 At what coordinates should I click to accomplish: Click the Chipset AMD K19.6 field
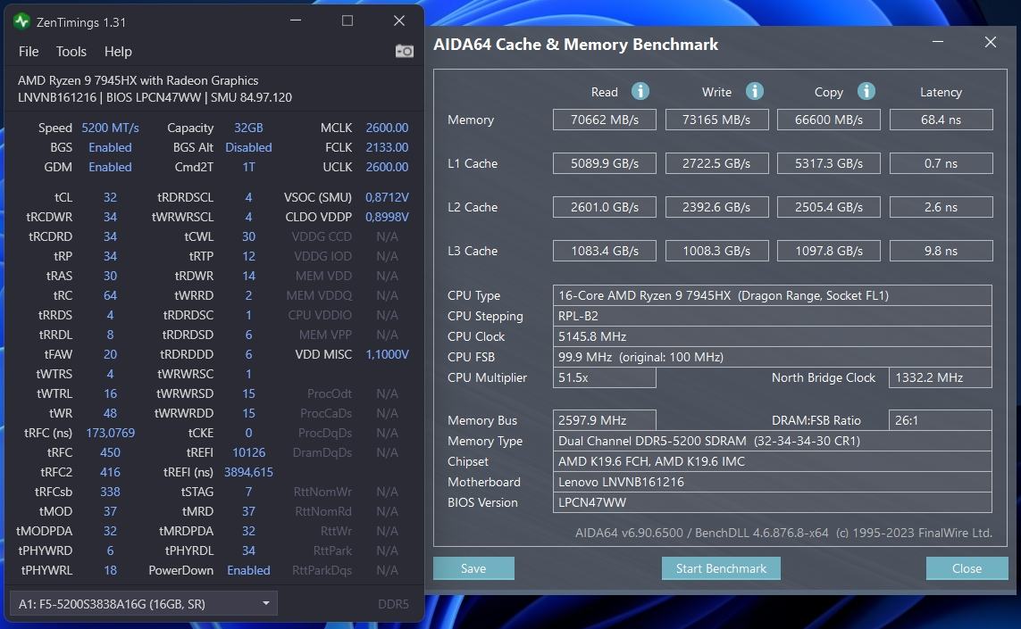pos(773,461)
